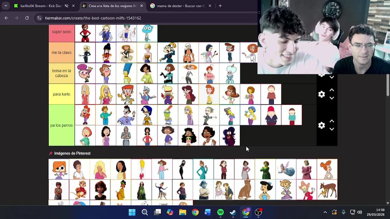The width and height of the screenshot is (390, 219).
Task: Select the green Fiona ogre image
Action: click(265, 169)
